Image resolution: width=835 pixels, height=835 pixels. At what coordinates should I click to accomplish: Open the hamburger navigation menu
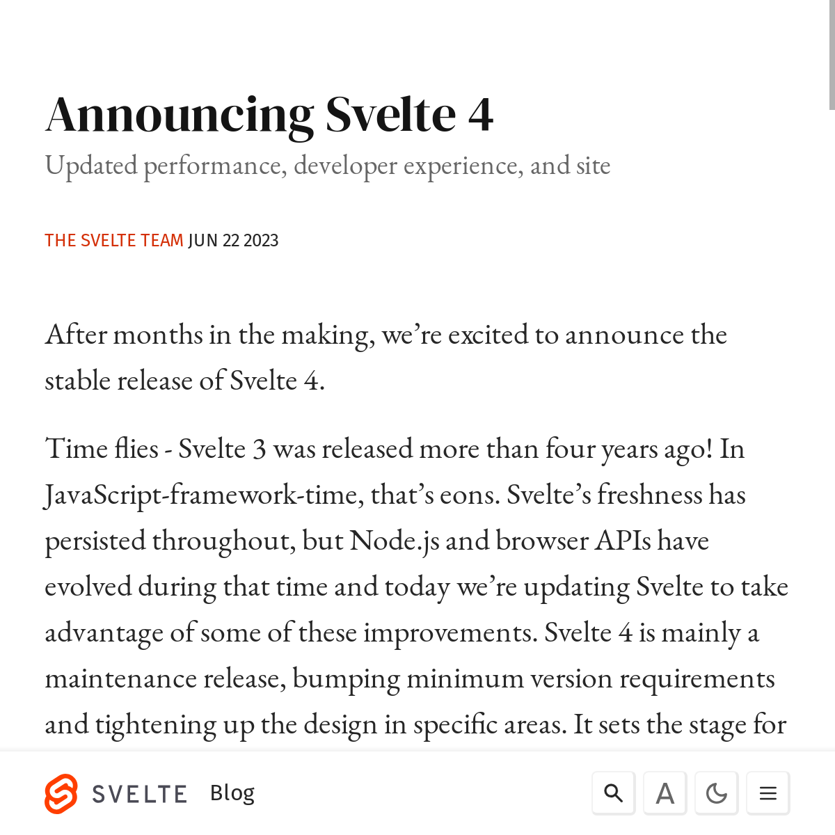pyautogui.click(x=768, y=793)
